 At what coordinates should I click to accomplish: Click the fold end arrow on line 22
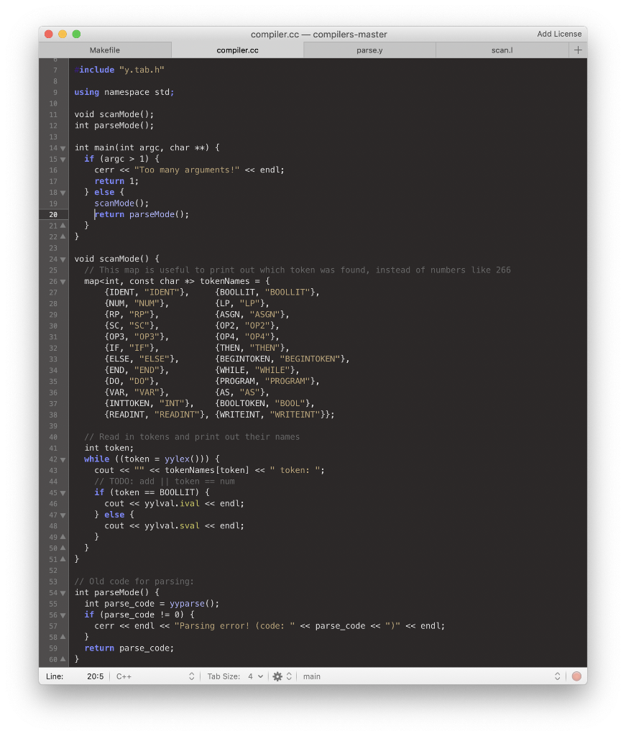[63, 236]
